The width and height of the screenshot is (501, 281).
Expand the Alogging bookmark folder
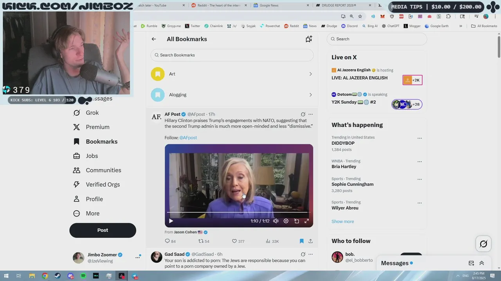[x=232, y=94]
